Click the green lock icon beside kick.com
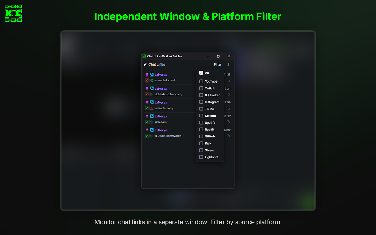Image resolution: width=376 pixels, height=235 pixels. point(147,122)
